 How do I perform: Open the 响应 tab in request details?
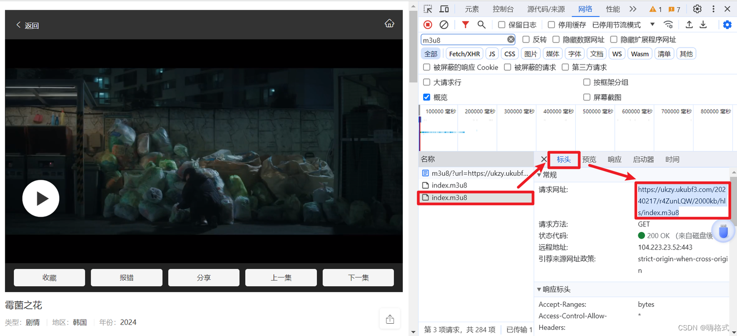(615, 159)
